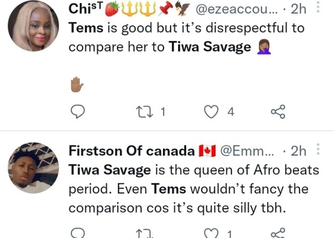The image size is (333, 238).
Task: Open more options on Chi's tweet
Action: 318,8
